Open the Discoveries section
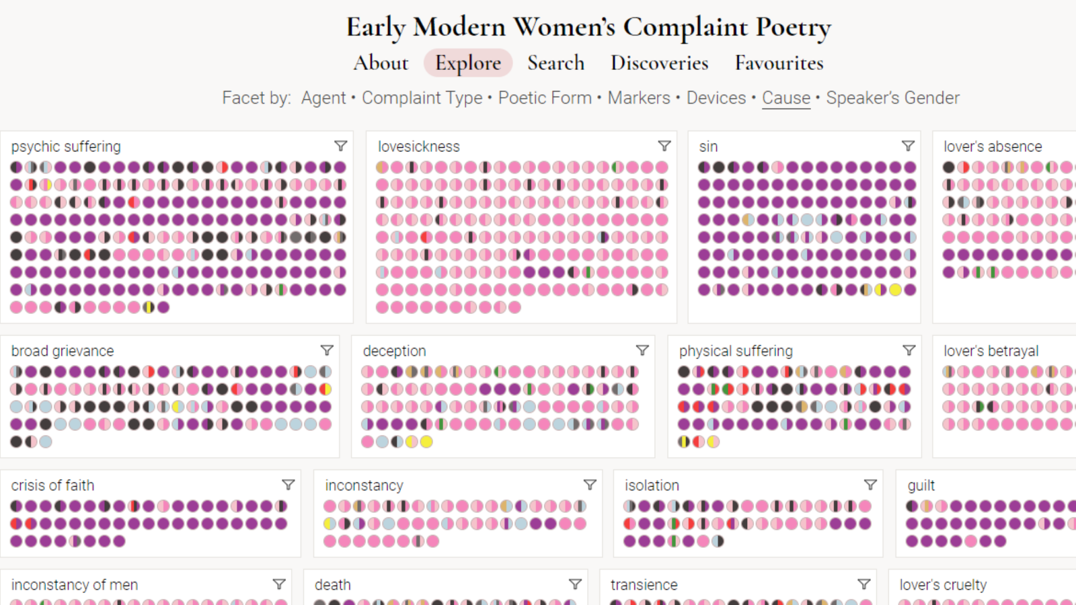 (x=659, y=63)
